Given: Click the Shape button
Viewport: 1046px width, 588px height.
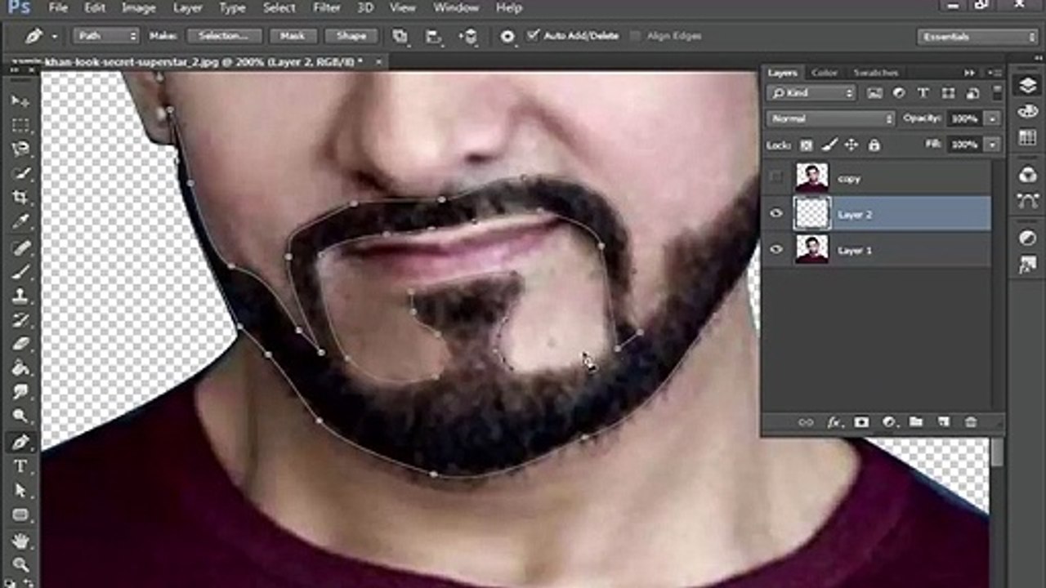Looking at the screenshot, I should click(x=351, y=36).
